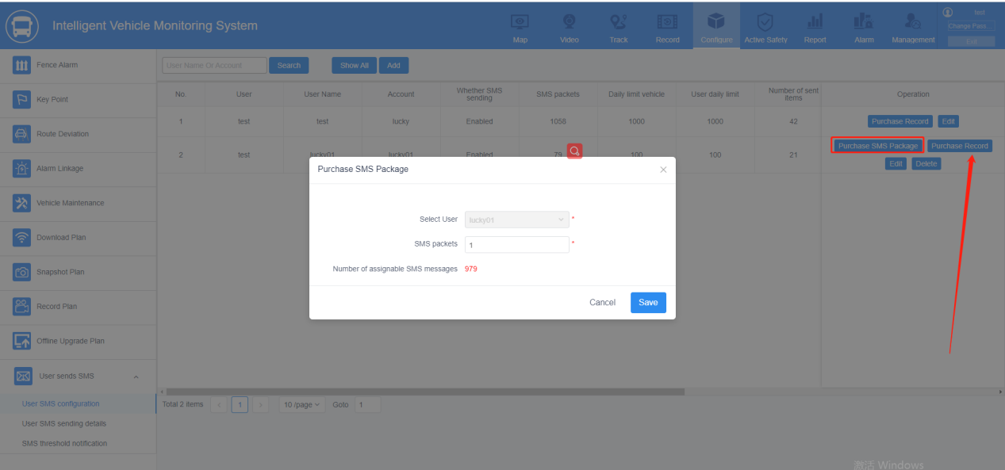The width and height of the screenshot is (1005, 470).
Task: Open the Record module icon
Action: (668, 22)
